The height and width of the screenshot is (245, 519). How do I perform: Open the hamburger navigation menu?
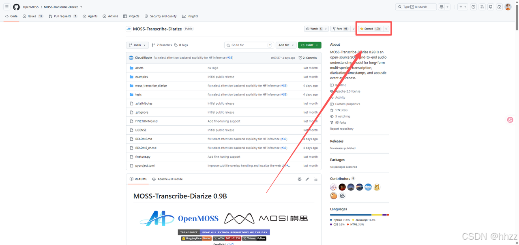[x=7, y=7]
